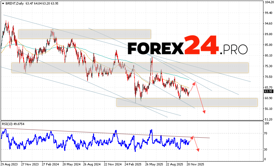
Task: Click the middle gray zone near 75.30
Action: (x=130, y=68)
